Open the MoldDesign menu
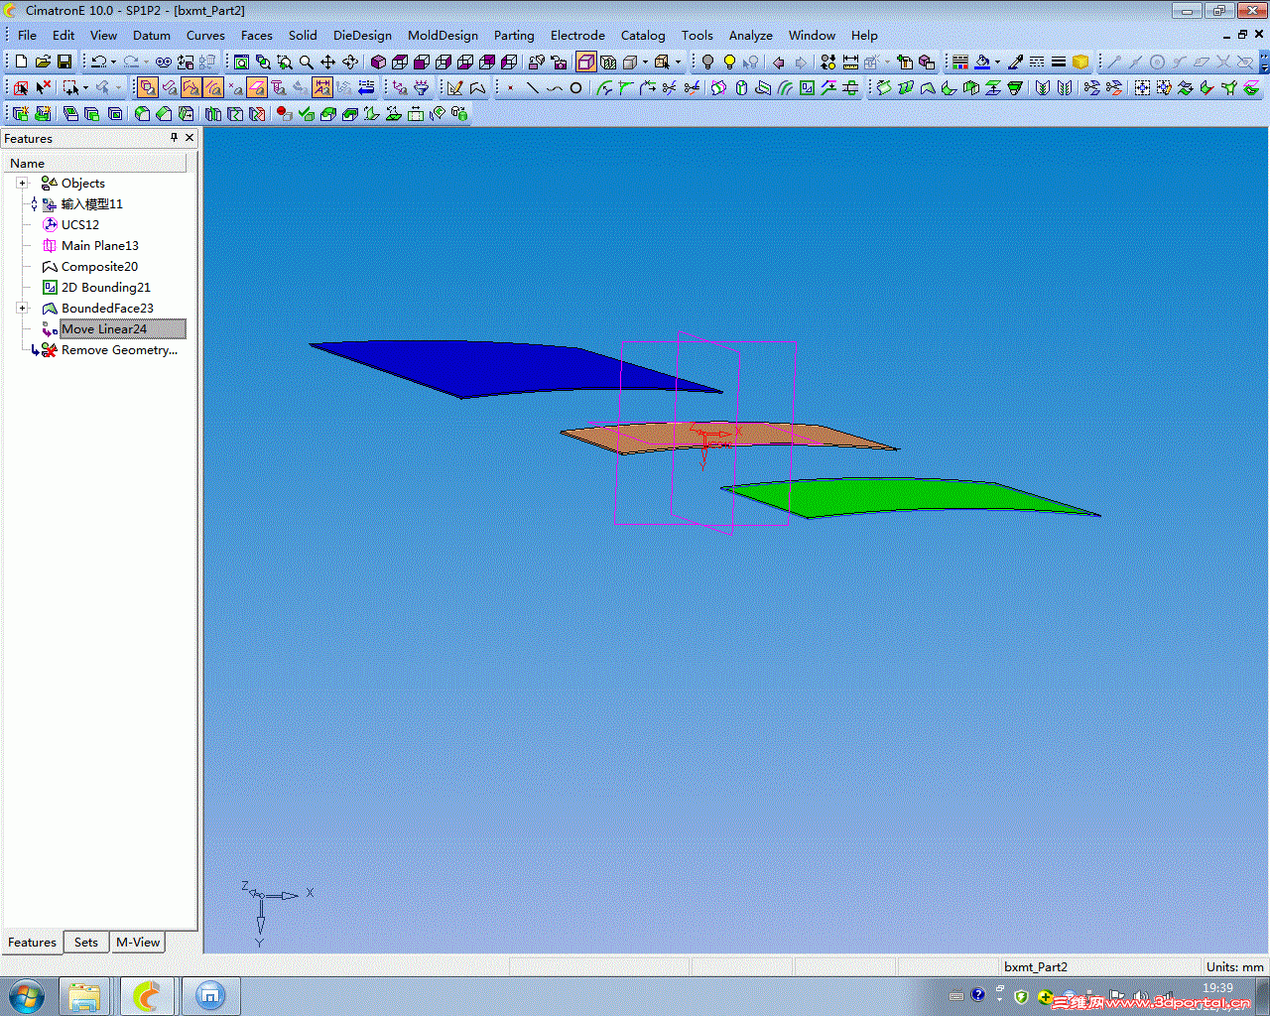 [443, 35]
